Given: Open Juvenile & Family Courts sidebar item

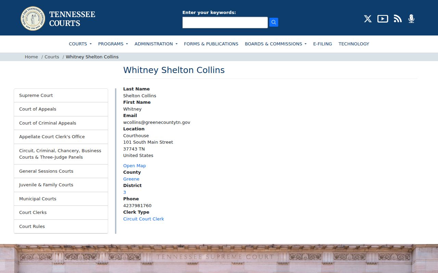Looking at the screenshot, I should click(61, 185).
